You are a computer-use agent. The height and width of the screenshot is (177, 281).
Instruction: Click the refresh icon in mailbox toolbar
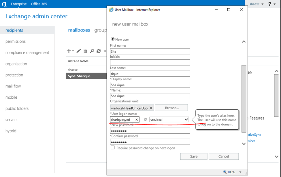(x=99, y=51)
